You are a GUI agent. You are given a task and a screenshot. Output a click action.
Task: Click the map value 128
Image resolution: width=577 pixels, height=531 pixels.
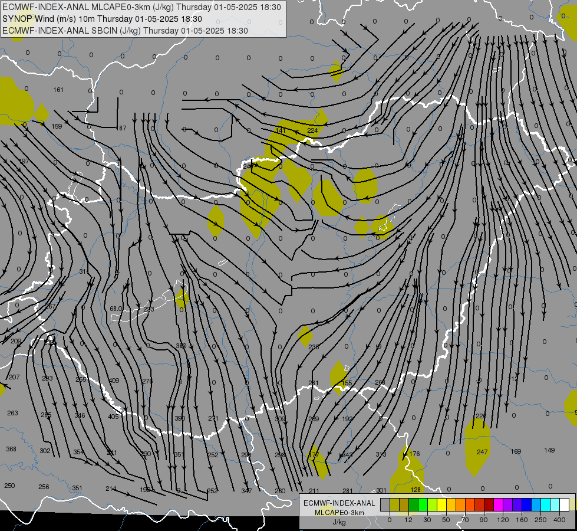[415, 490]
